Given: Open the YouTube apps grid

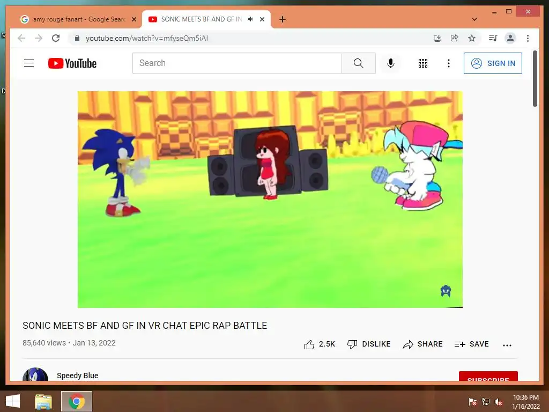Looking at the screenshot, I should 423,63.
